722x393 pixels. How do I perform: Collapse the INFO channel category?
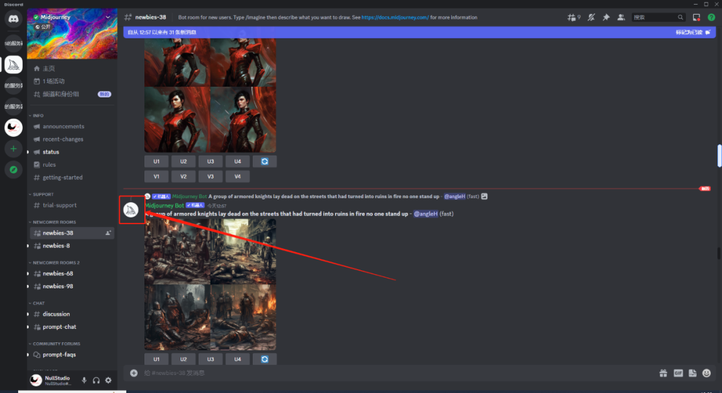(x=36, y=115)
